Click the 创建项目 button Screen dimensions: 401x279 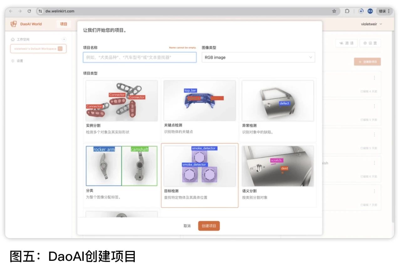tap(209, 226)
